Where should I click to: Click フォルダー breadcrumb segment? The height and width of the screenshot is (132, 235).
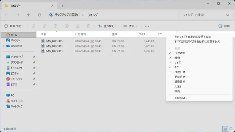click(94, 15)
